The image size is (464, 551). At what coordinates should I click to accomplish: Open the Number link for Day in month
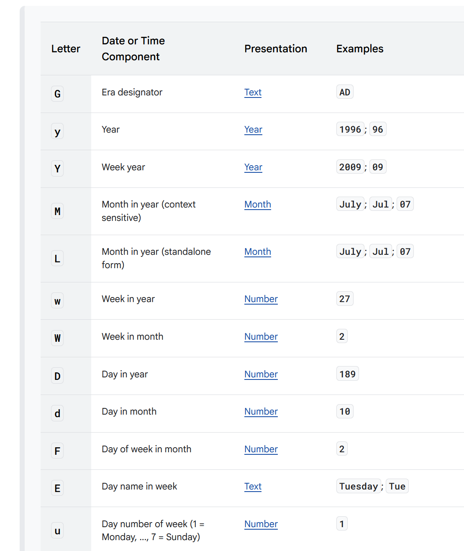pyautogui.click(x=261, y=412)
